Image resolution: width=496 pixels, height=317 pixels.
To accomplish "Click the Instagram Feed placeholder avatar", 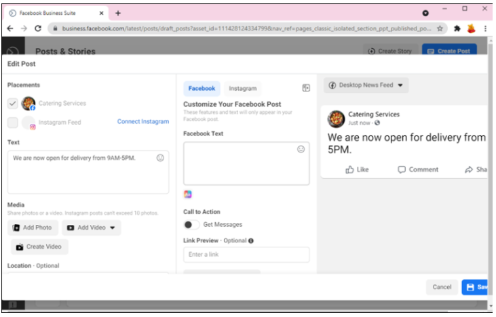I will 28,123.
